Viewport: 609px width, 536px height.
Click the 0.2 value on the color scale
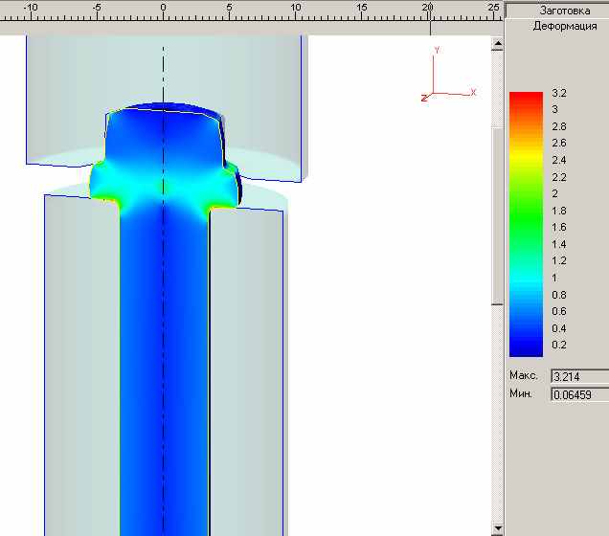[559, 345]
